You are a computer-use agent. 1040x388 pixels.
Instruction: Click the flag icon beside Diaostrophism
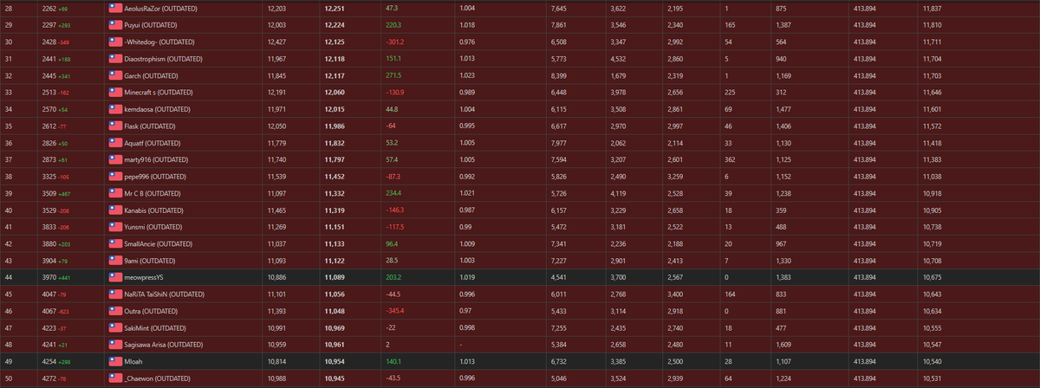(x=115, y=59)
